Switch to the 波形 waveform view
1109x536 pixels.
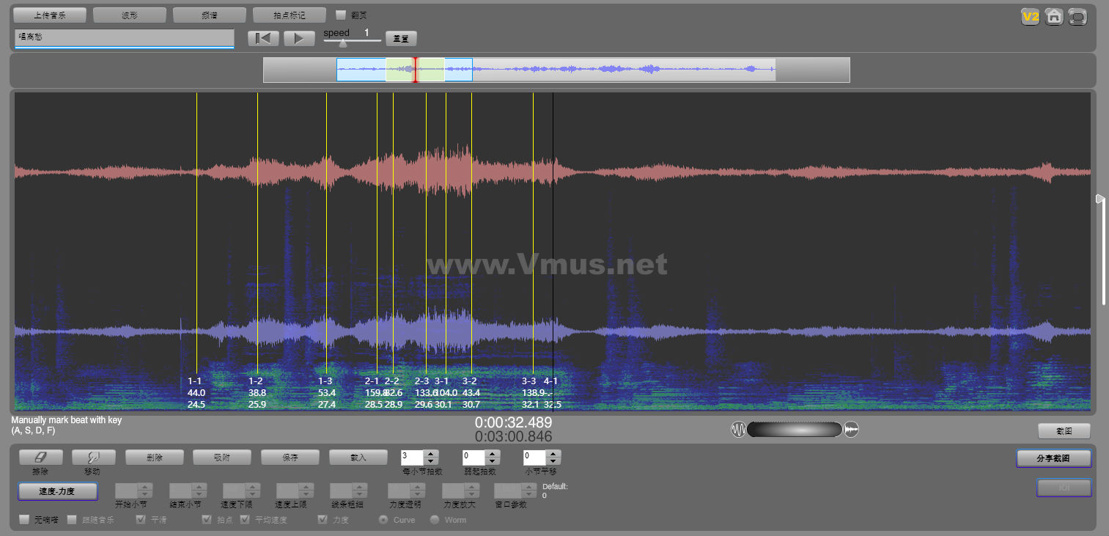click(x=130, y=15)
